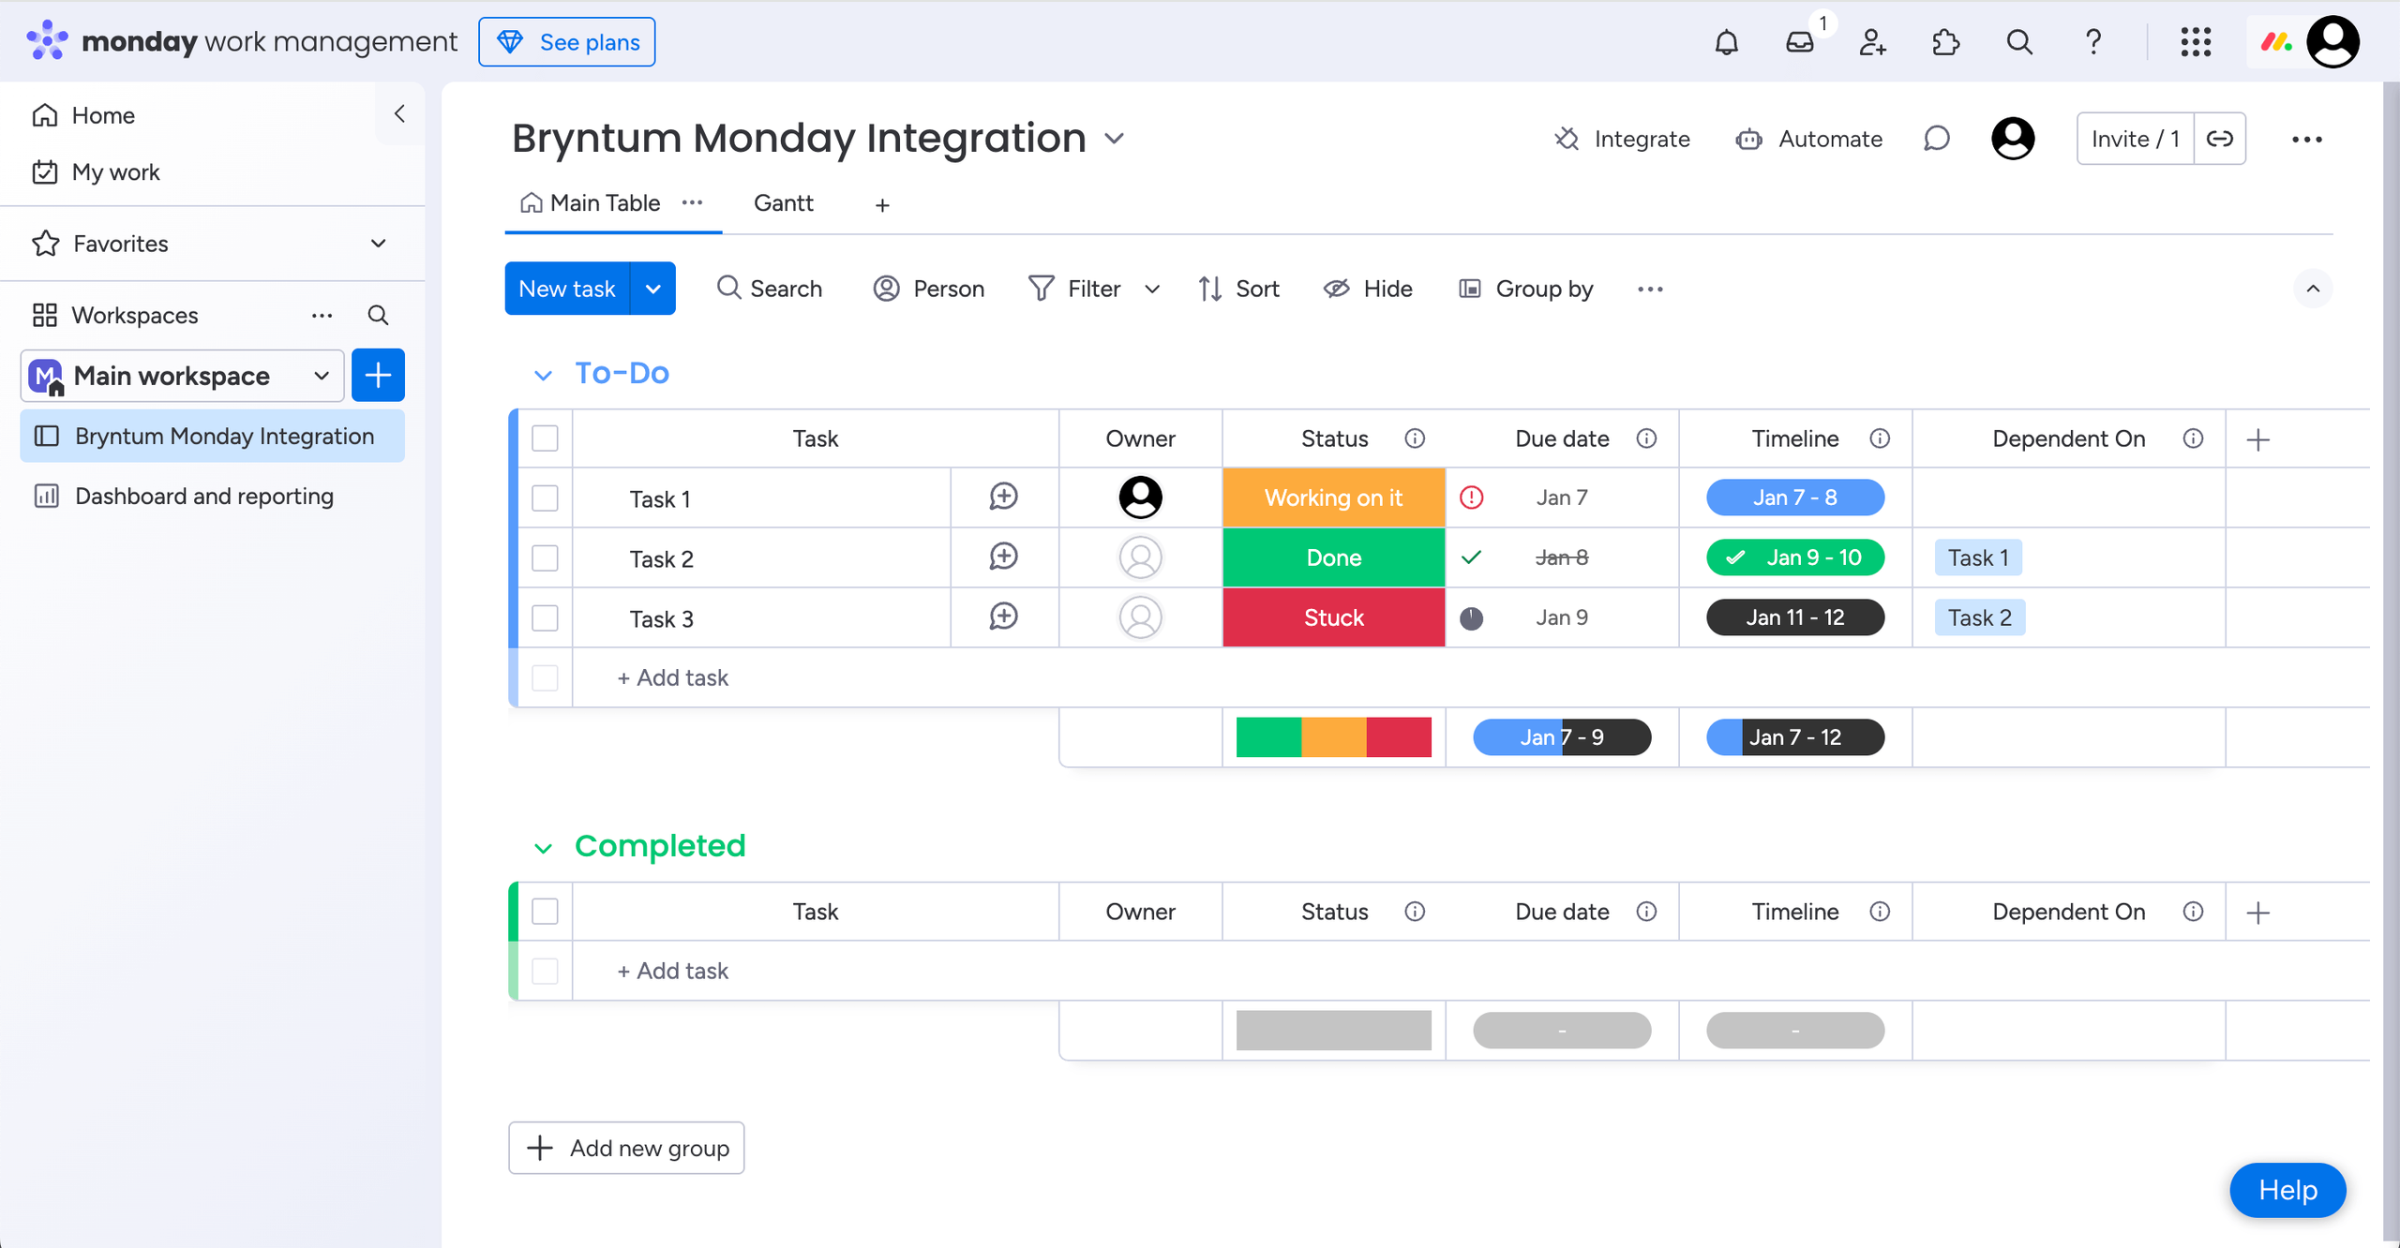Open Task 2 conversation bubble
Image resolution: width=2400 pixels, height=1248 pixels.
pyautogui.click(x=1004, y=557)
